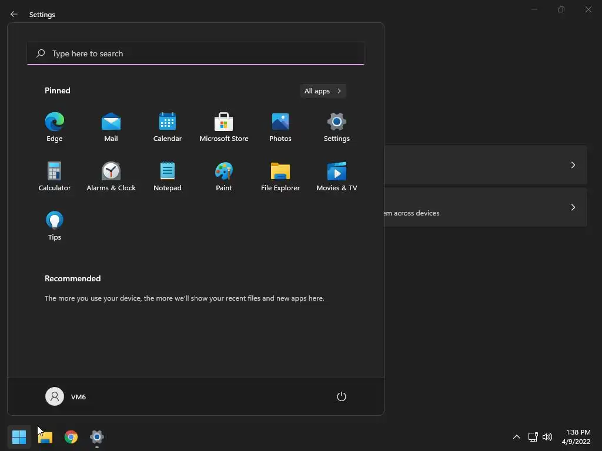Show All apps list
602x451 pixels.
click(x=323, y=91)
